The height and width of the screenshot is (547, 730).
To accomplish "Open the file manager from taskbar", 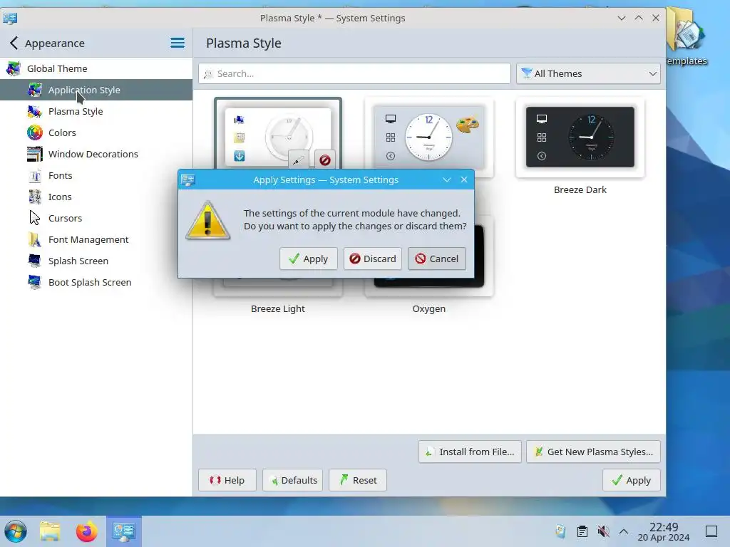I will 50,531.
